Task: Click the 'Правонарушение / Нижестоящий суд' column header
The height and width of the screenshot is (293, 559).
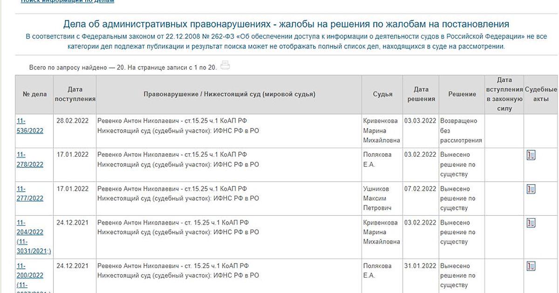Action: [x=229, y=94]
